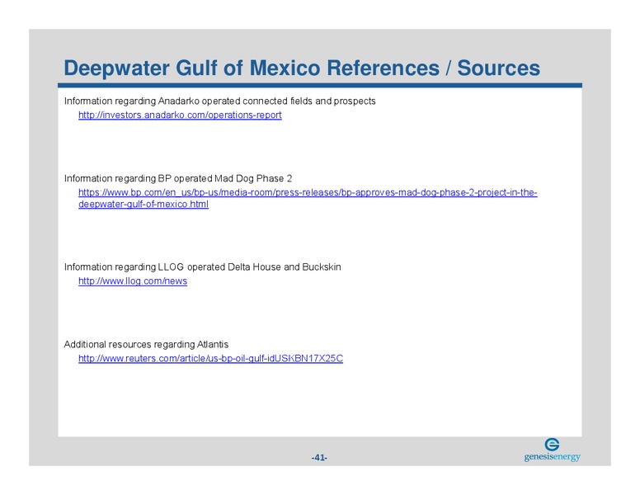Open the Reuters BP oil gulf article link
The width and height of the screenshot is (640, 495).
tap(210, 359)
